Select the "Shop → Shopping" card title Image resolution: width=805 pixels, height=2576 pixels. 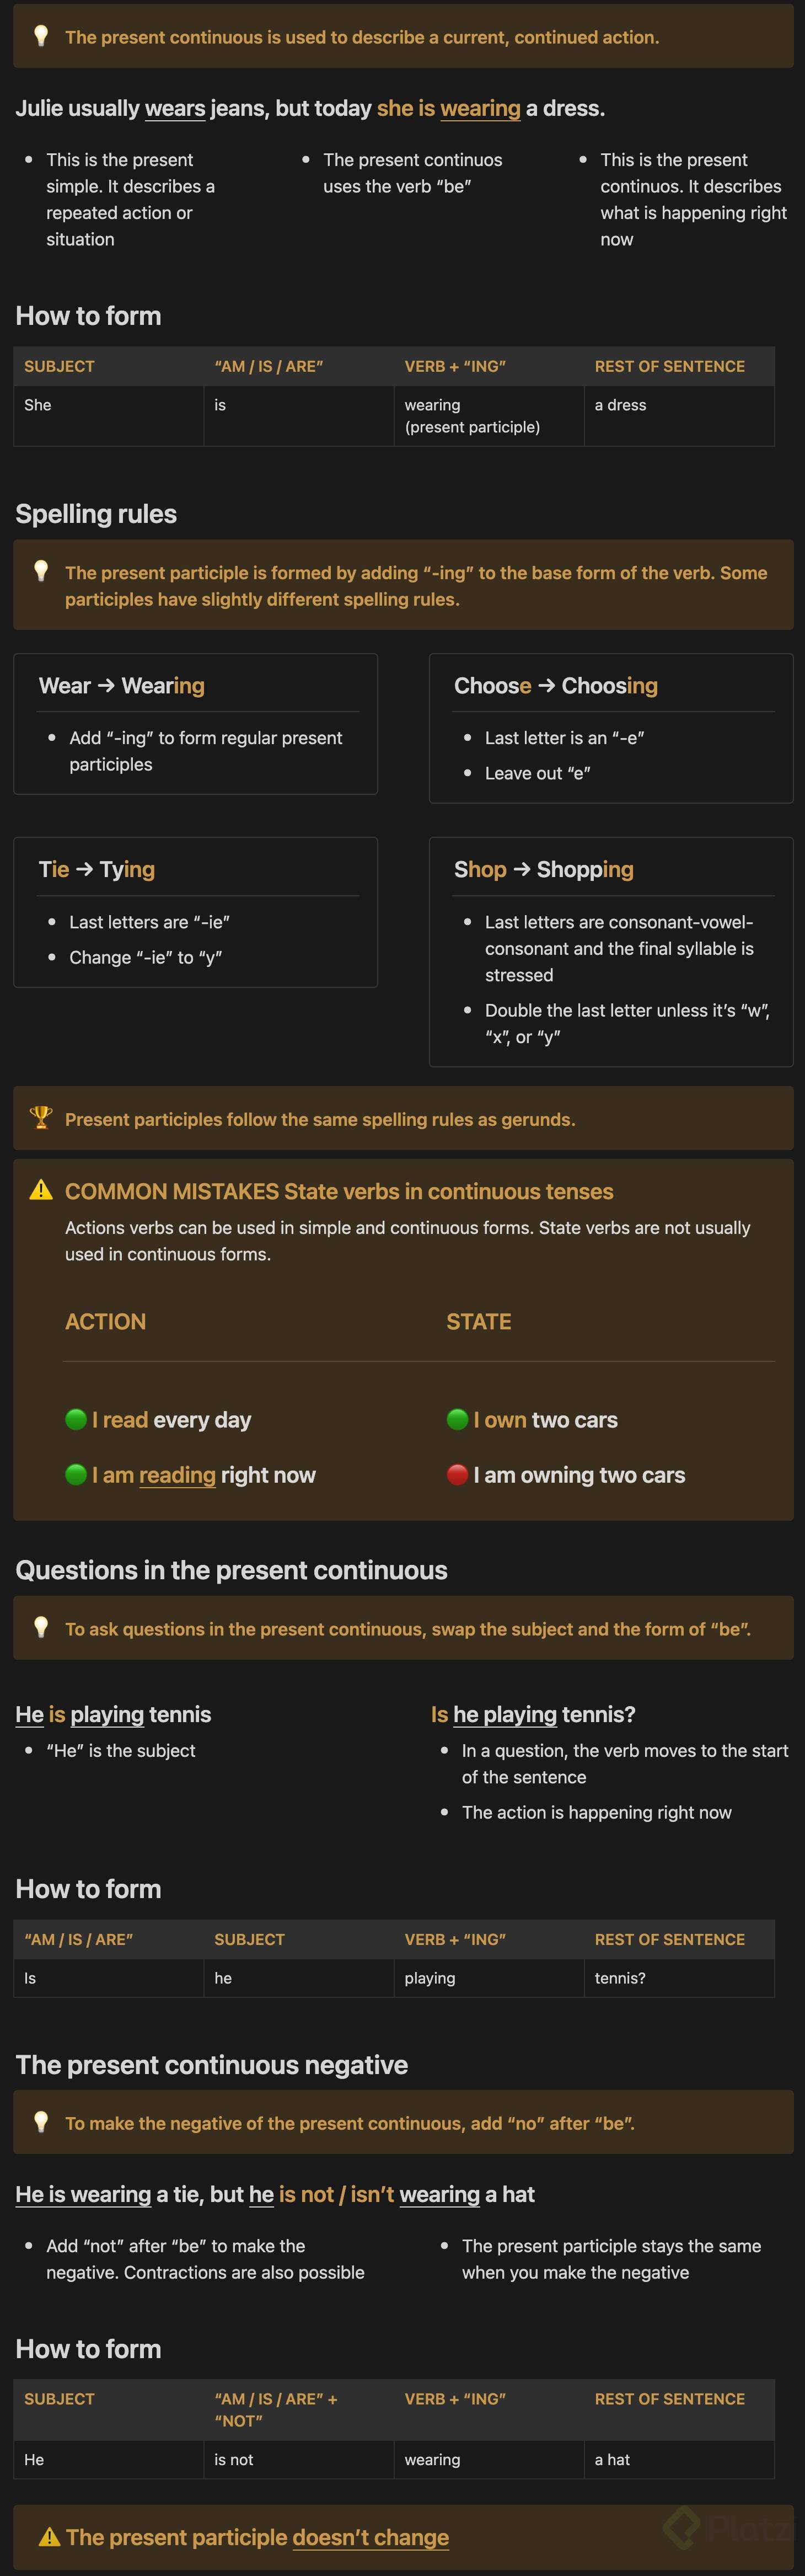pos(543,869)
